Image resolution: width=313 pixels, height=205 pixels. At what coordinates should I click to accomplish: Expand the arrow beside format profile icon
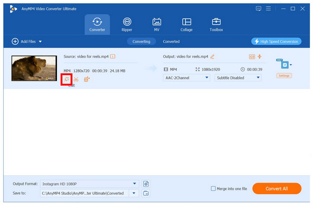291,65
